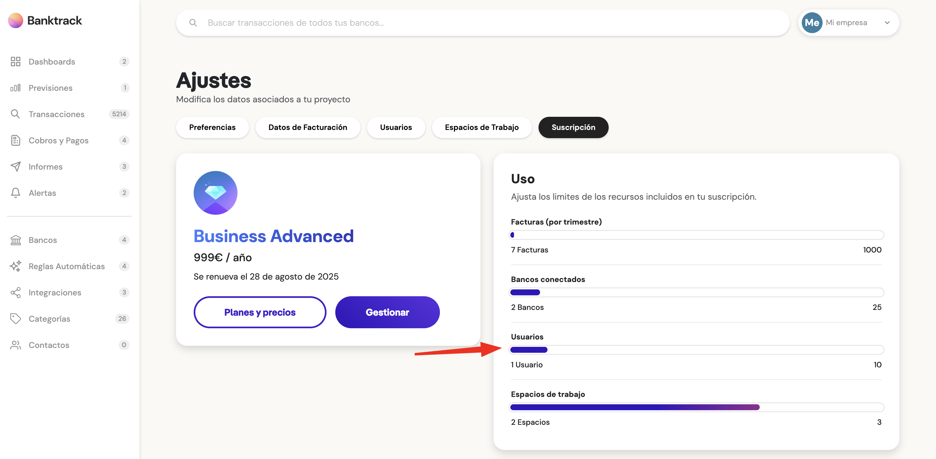Click the Usuarios usage progress bar

point(696,350)
